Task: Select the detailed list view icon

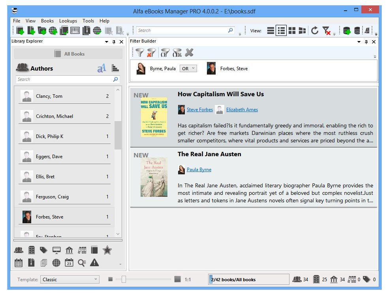Action: click(x=281, y=30)
